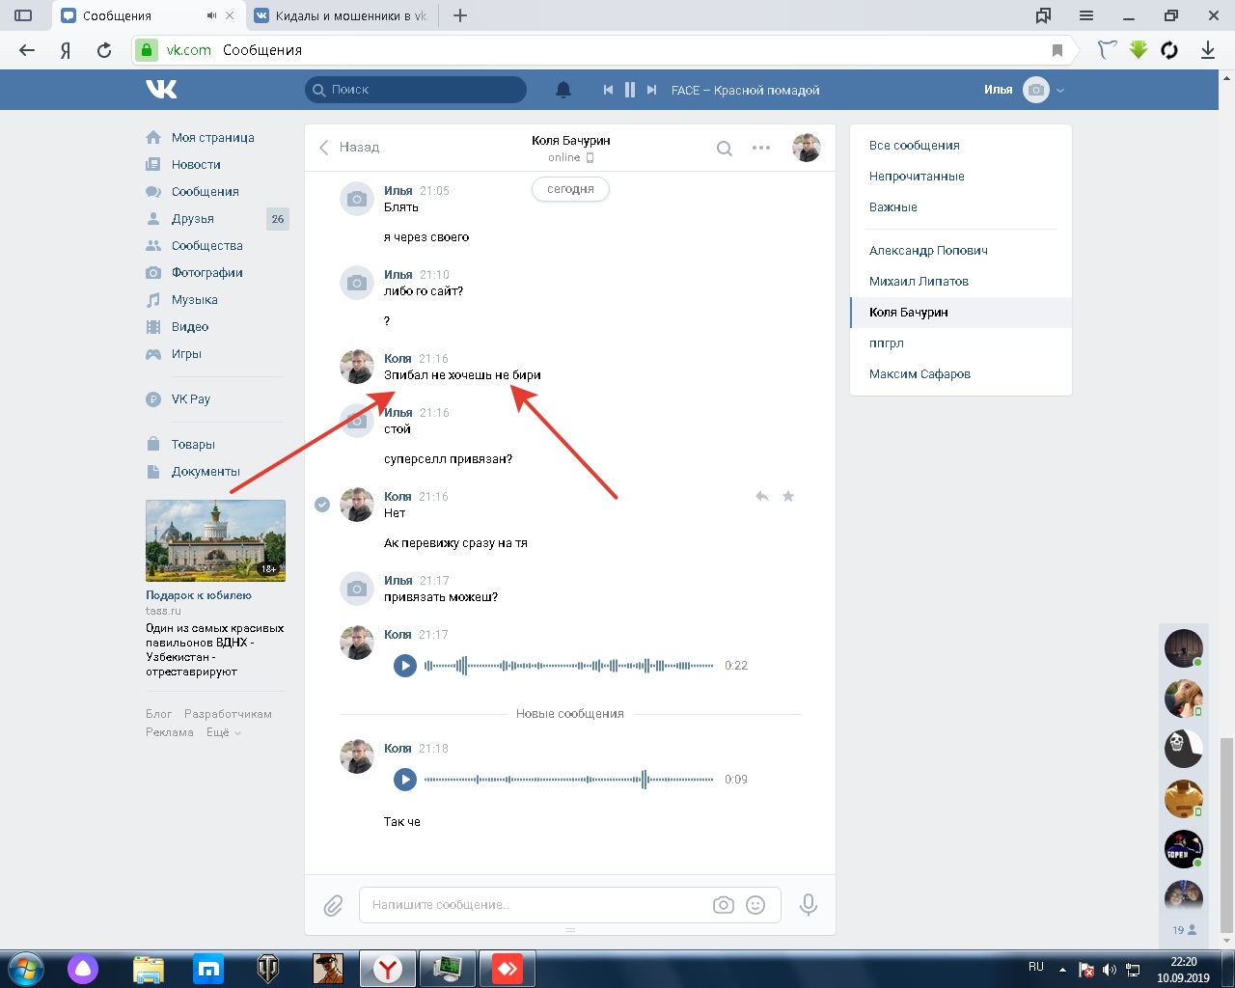Screen dimensions: 1235x988
Task: Open Друзья in left sidebar
Action: click(x=192, y=219)
